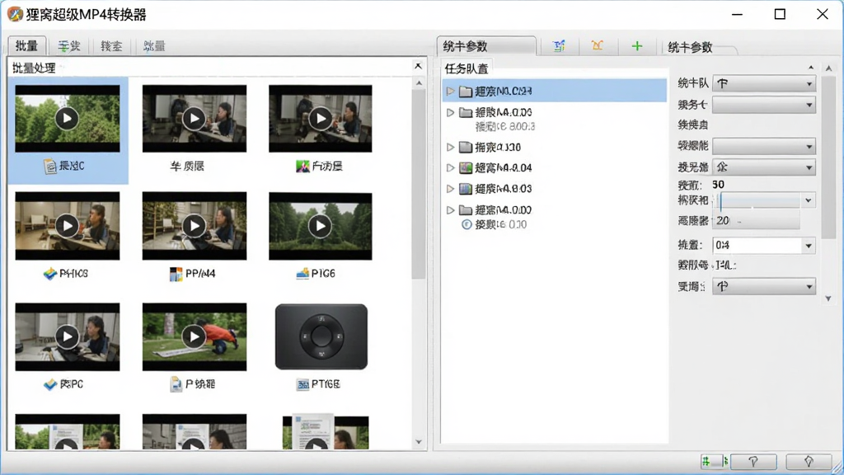Click the dropdown arrow beside the slider
This screenshot has height=475, width=844.
(808, 201)
